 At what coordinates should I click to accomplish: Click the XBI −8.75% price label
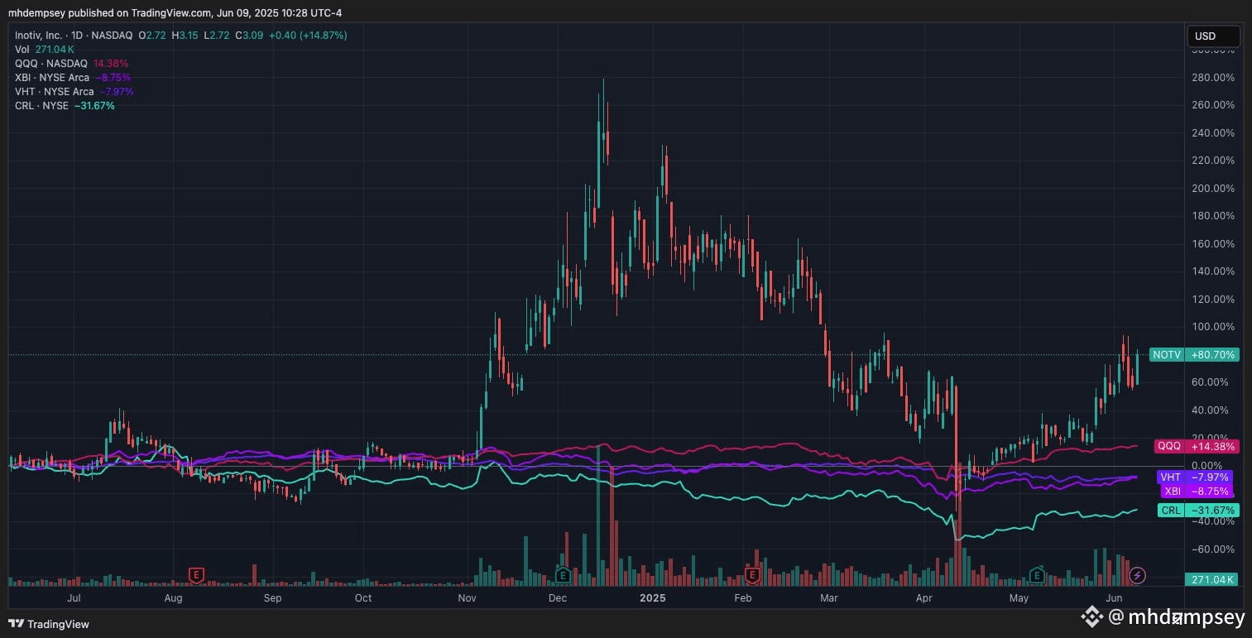pos(1197,491)
